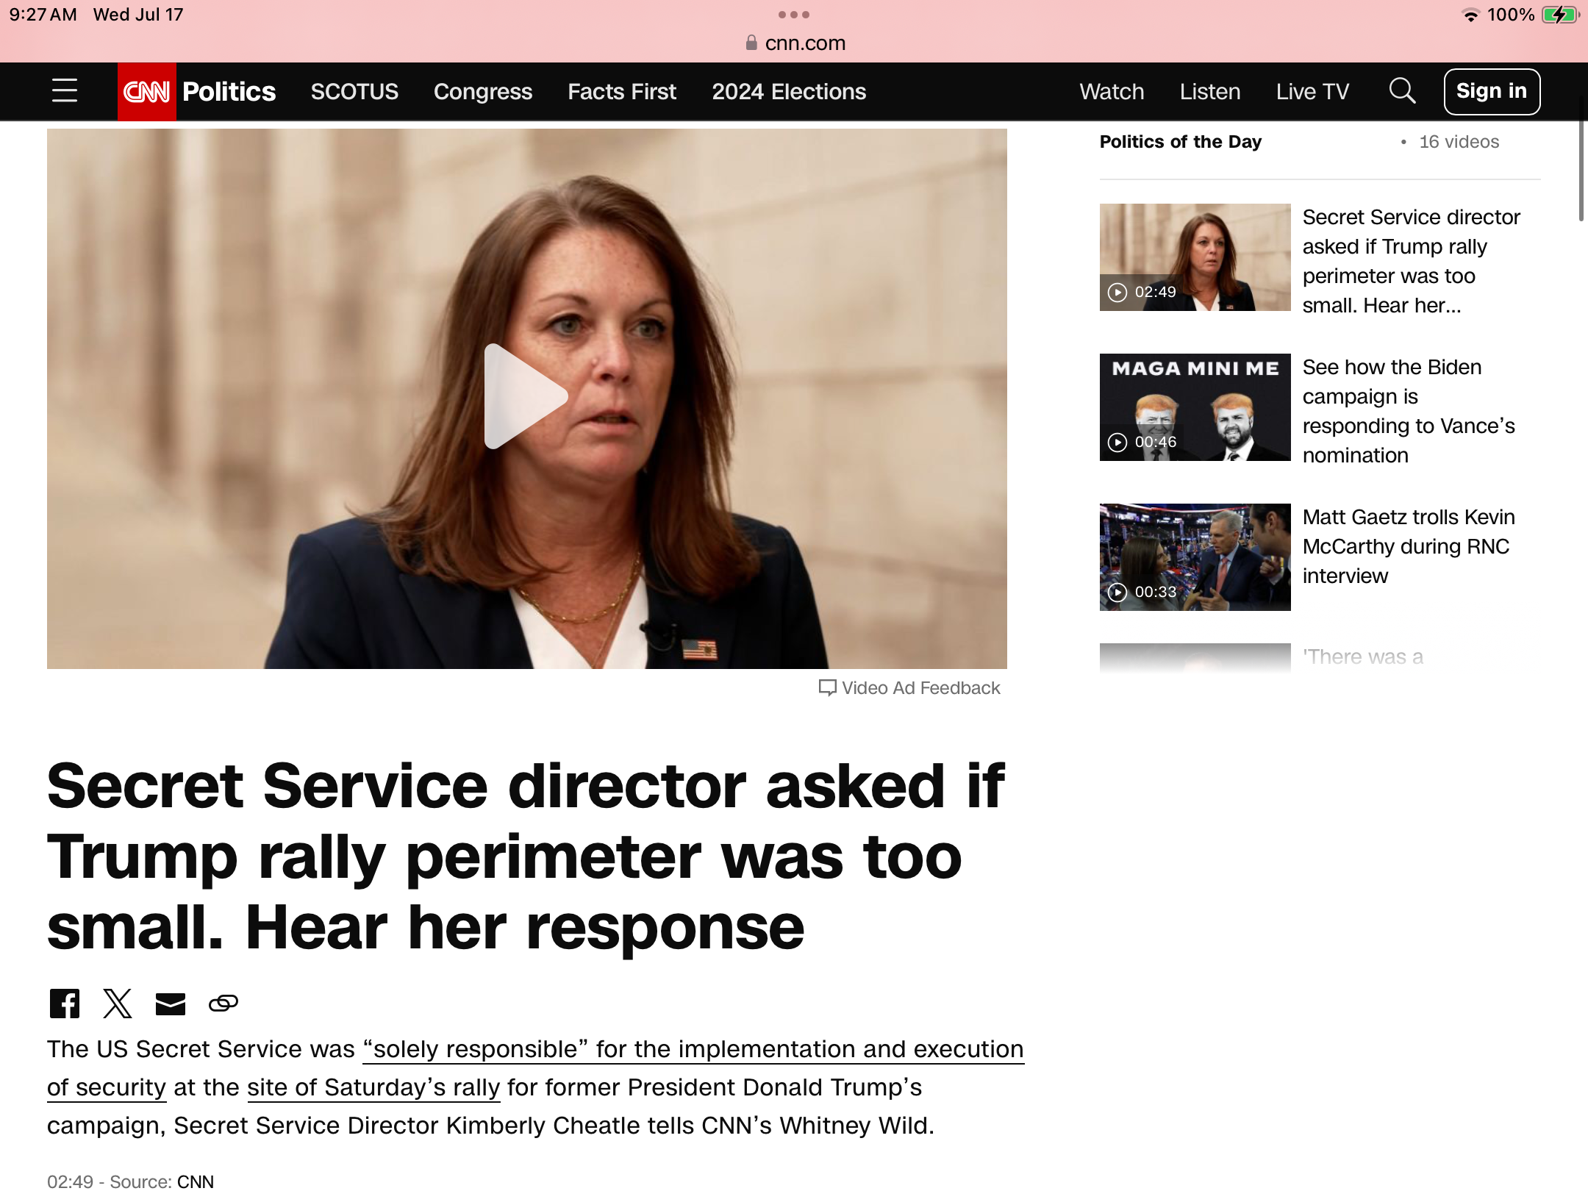Open the Secret Service director video thumbnail
The image size is (1588, 1191).
pos(1195,257)
